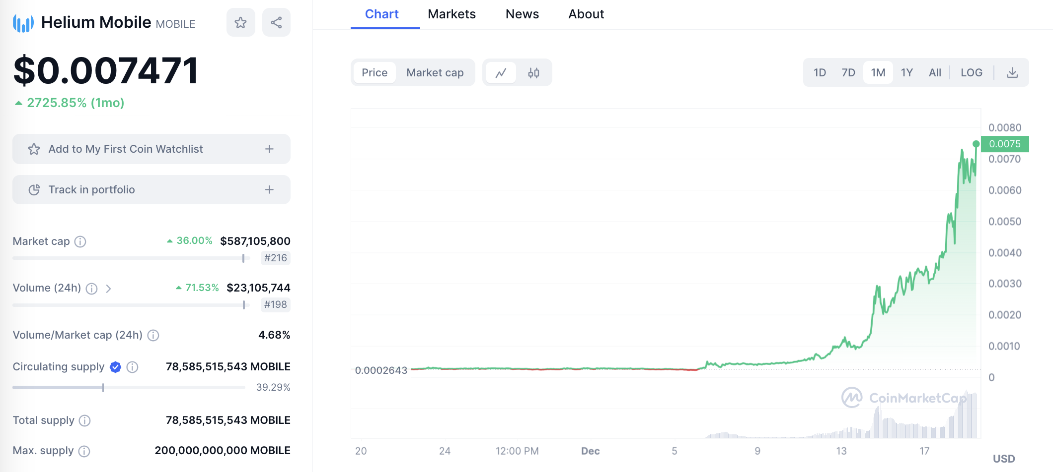This screenshot has width=1053, height=472.
Task: Click the #198 volume rank badge
Action: click(276, 304)
